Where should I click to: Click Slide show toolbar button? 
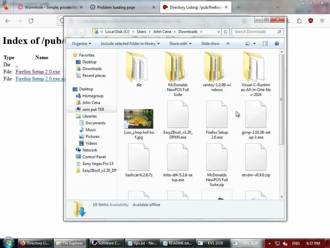tap(210, 44)
